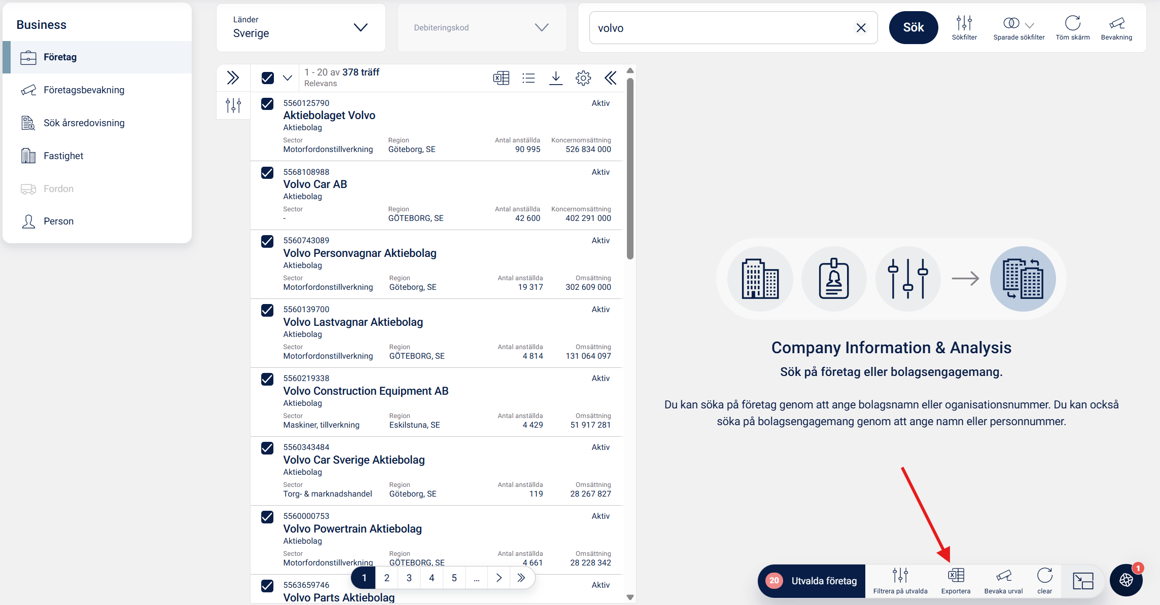Open Företagsbevakning in sidebar menu
The width and height of the screenshot is (1160, 605).
[x=84, y=90]
